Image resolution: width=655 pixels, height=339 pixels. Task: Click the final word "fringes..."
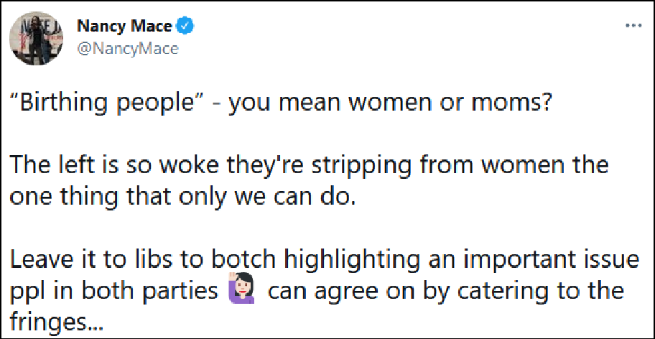[x=57, y=322]
